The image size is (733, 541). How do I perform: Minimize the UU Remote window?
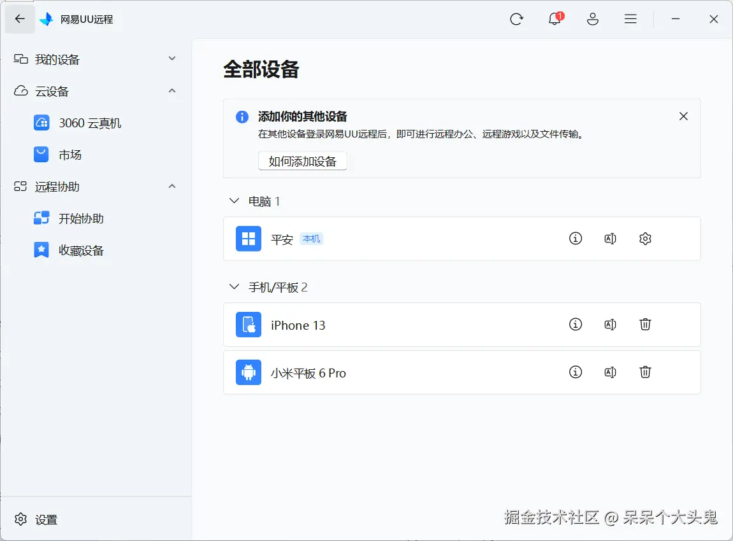pos(676,19)
